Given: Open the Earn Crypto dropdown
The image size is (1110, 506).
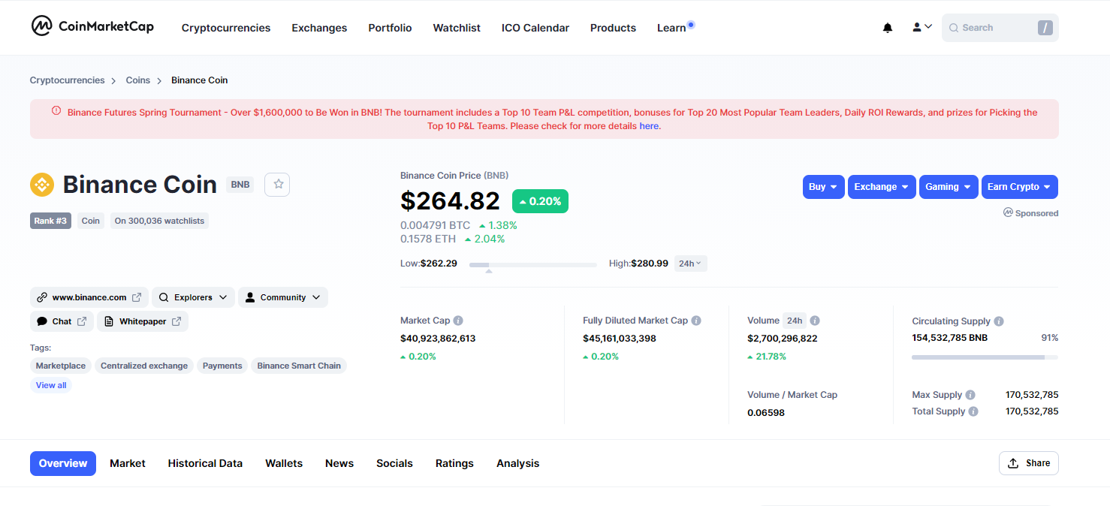Looking at the screenshot, I should coord(1019,187).
